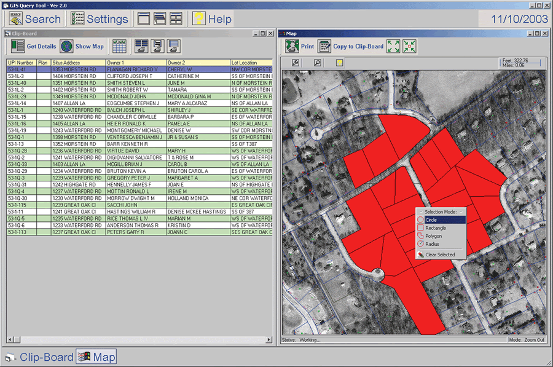Select owner BARR KENNETH R

tap(136, 144)
